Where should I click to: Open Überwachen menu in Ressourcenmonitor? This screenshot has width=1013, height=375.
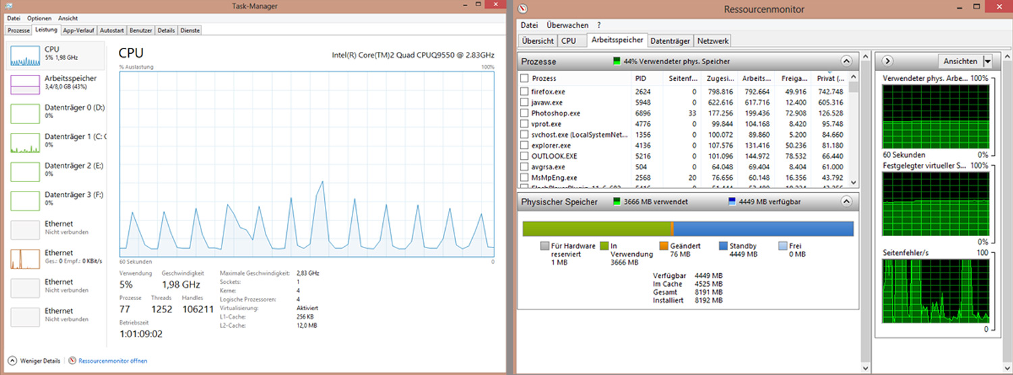[567, 25]
